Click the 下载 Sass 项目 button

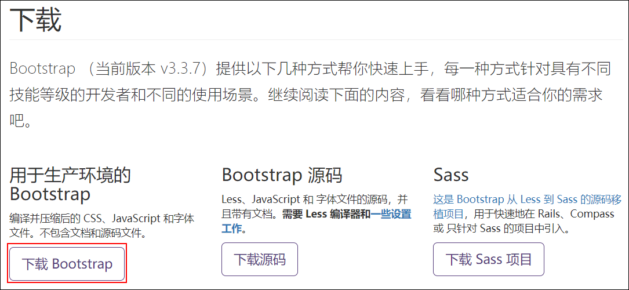[x=489, y=259]
